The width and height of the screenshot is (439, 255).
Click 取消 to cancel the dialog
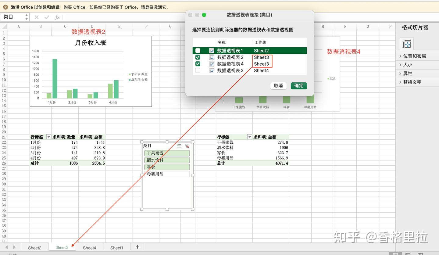(x=278, y=86)
